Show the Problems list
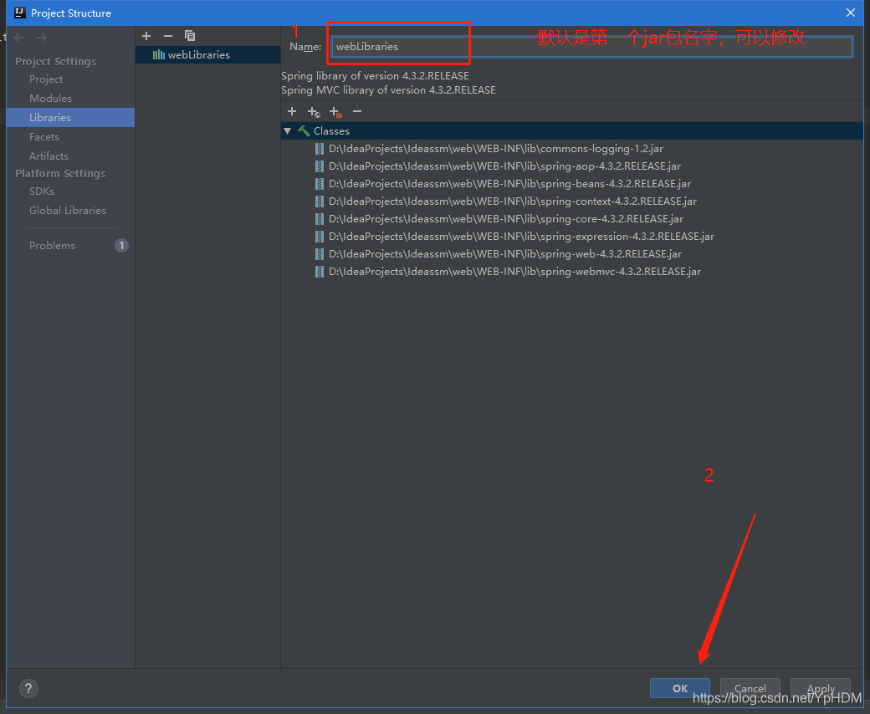The width and height of the screenshot is (870, 714). point(52,246)
